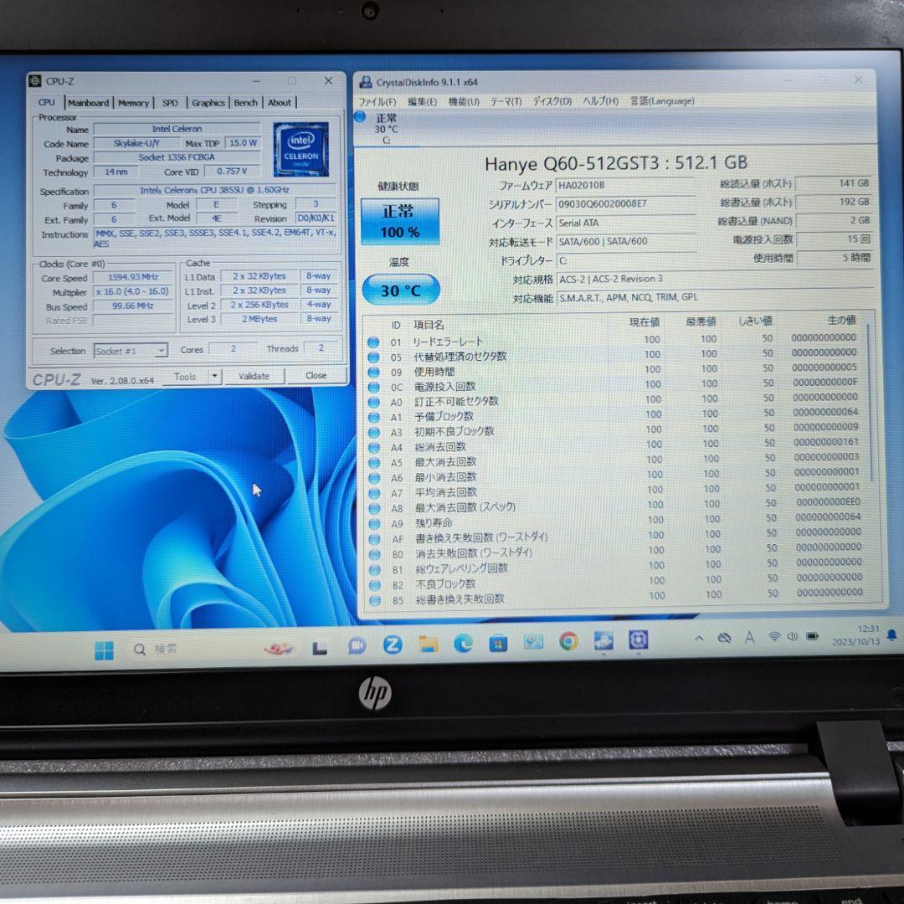Expand hidden system tray icons
The width and height of the screenshot is (904, 904).
699,638
